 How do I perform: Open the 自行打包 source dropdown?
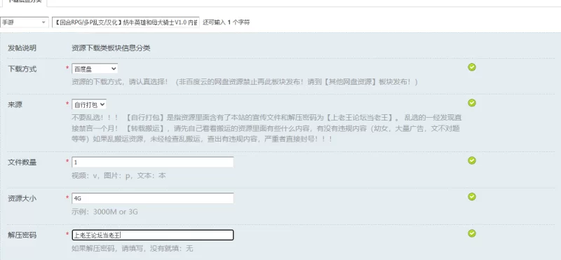click(89, 104)
